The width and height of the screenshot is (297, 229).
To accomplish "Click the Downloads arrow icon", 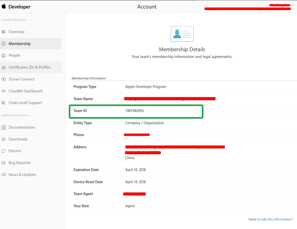I will pyautogui.click(x=3, y=139).
